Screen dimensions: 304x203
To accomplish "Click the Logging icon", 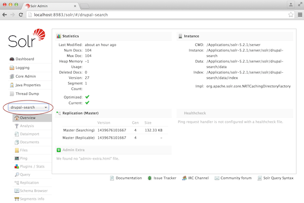I will [12, 68].
